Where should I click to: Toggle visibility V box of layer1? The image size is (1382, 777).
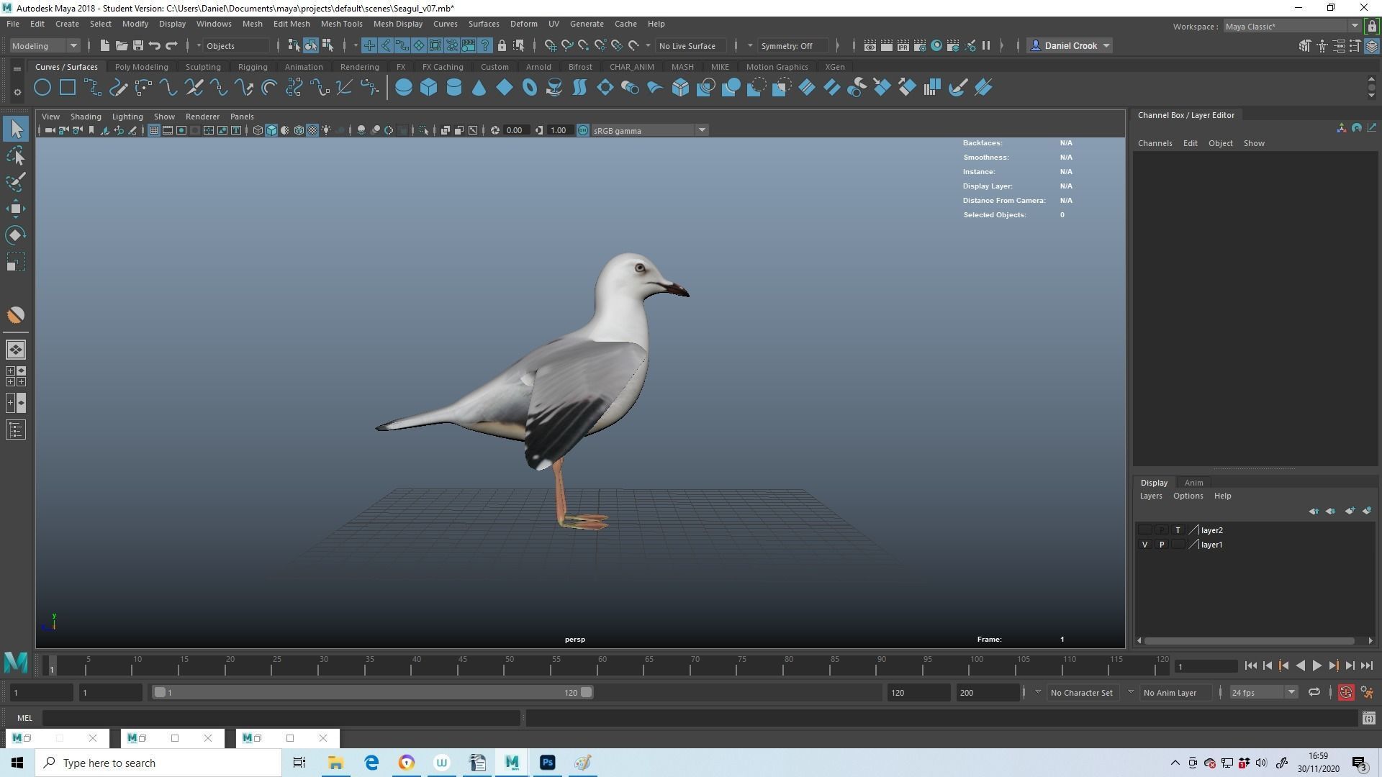click(x=1144, y=545)
